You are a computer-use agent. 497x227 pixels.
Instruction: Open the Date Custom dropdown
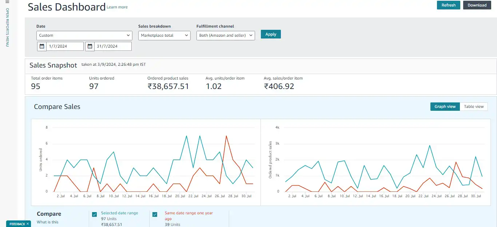click(x=84, y=35)
